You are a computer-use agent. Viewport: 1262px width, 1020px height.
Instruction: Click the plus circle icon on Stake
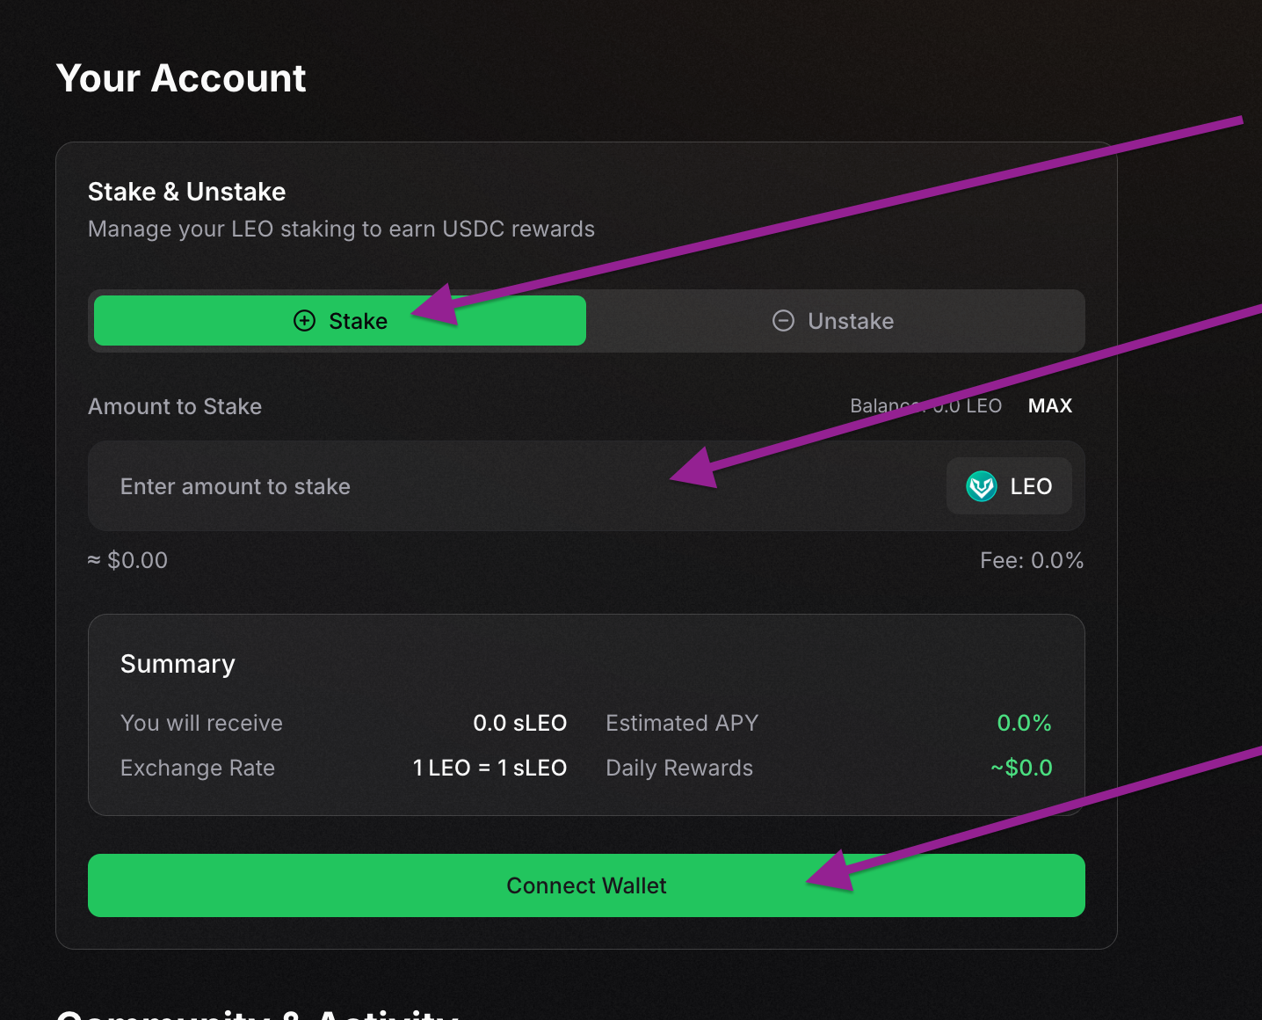pyautogui.click(x=304, y=321)
